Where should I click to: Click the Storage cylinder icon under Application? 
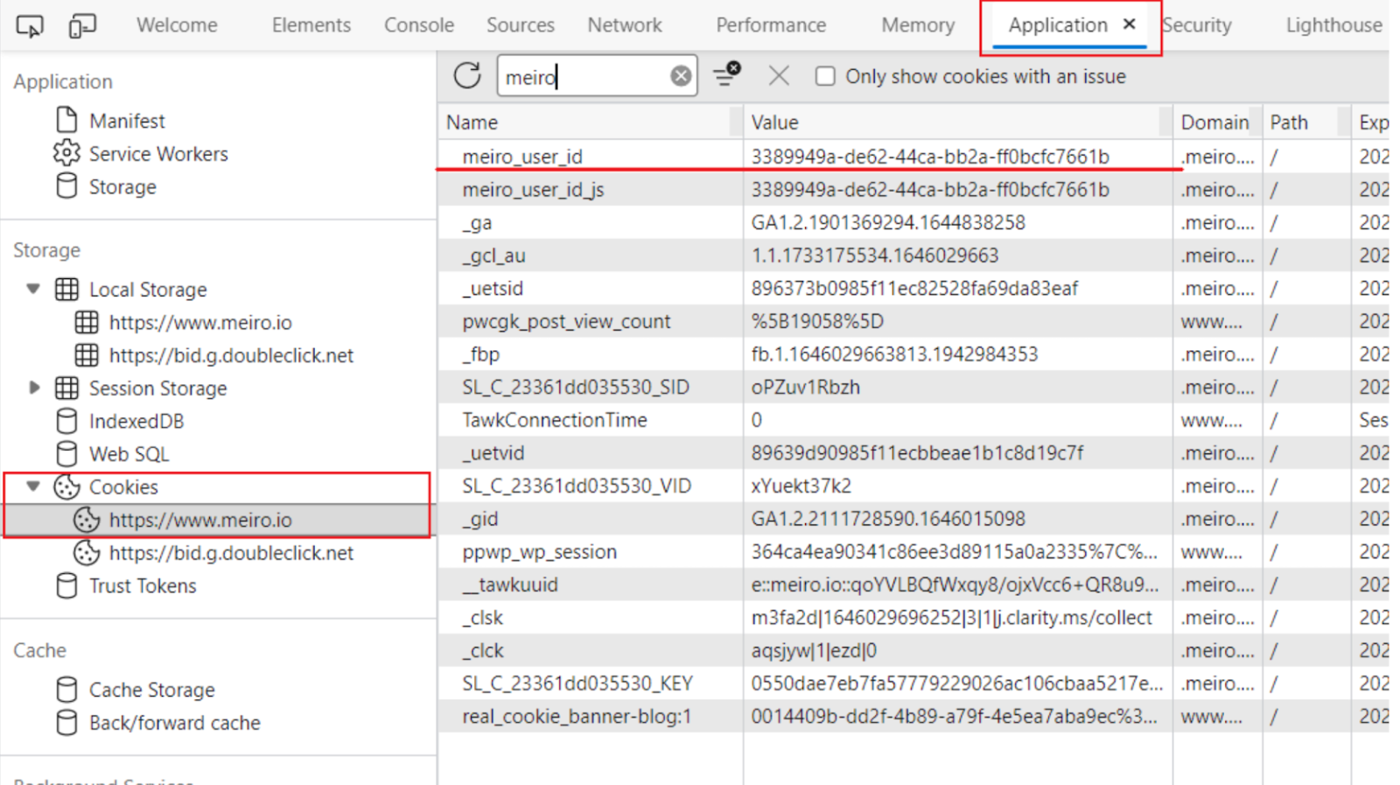66,186
